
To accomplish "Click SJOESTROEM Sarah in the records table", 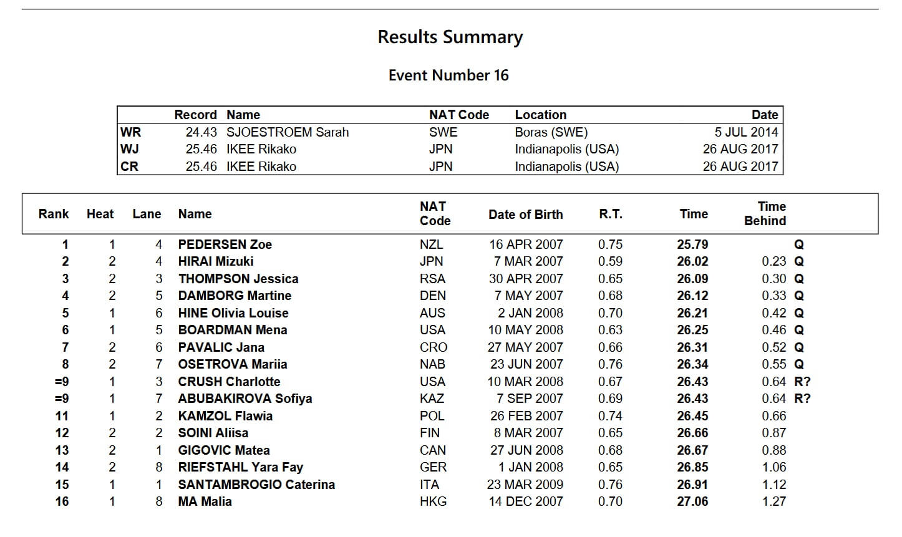I will (288, 132).
